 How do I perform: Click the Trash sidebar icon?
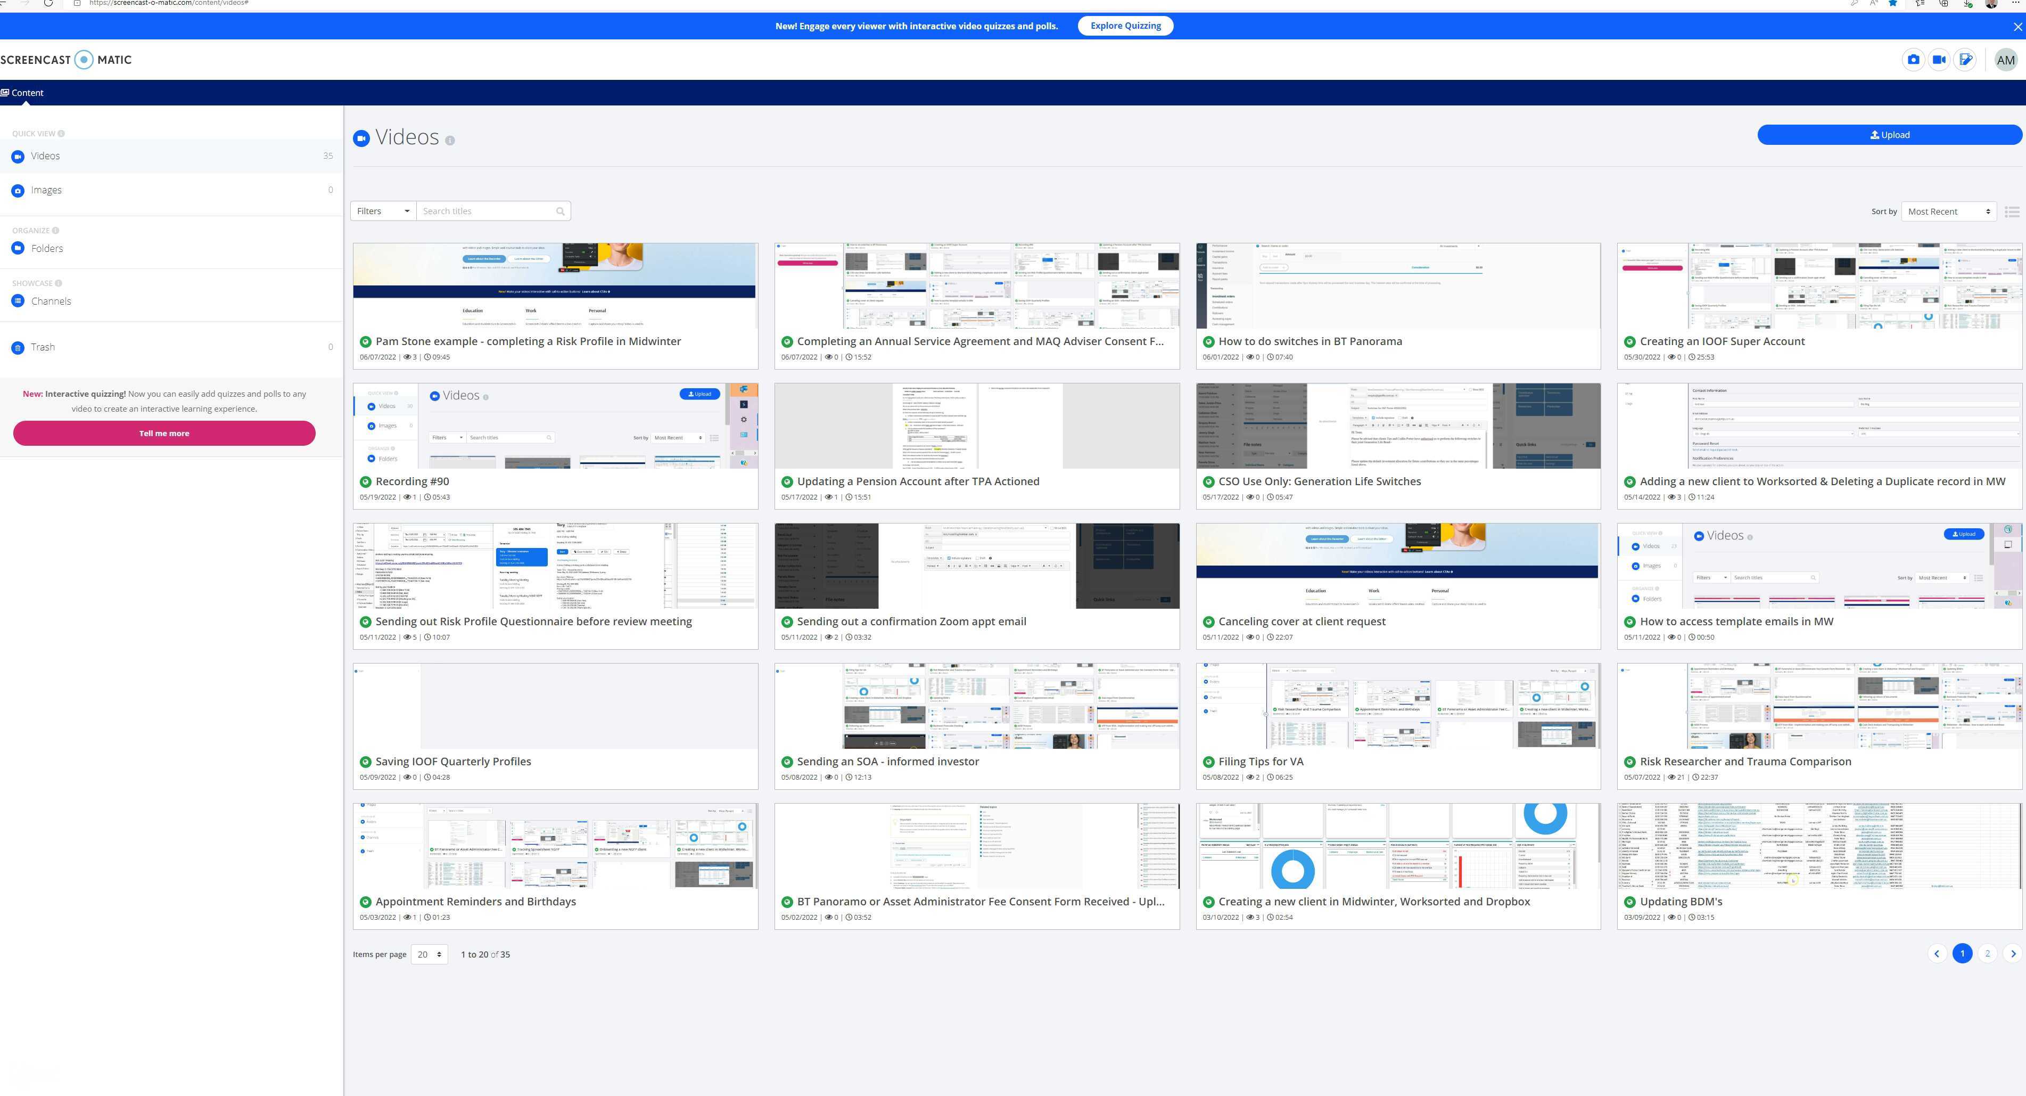pyautogui.click(x=18, y=348)
